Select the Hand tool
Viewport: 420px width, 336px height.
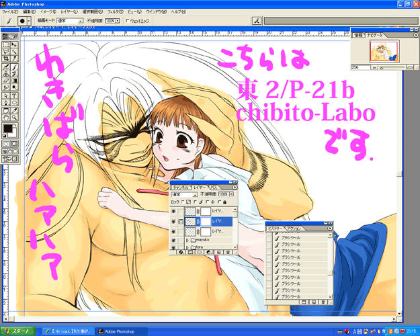click(6, 118)
